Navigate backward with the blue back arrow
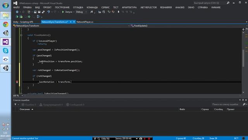The width and height of the screenshot is (248, 140). (x=17, y=12)
